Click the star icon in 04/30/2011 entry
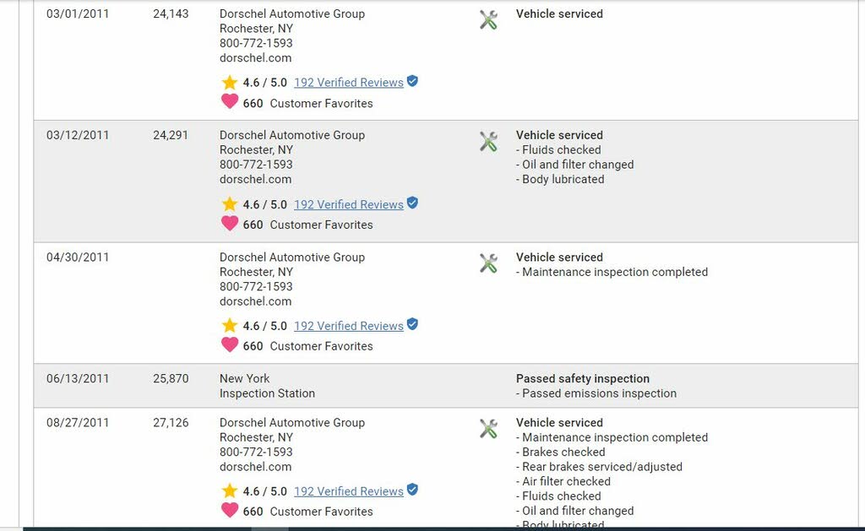Viewport: 865px width, 531px height. point(230,325)
